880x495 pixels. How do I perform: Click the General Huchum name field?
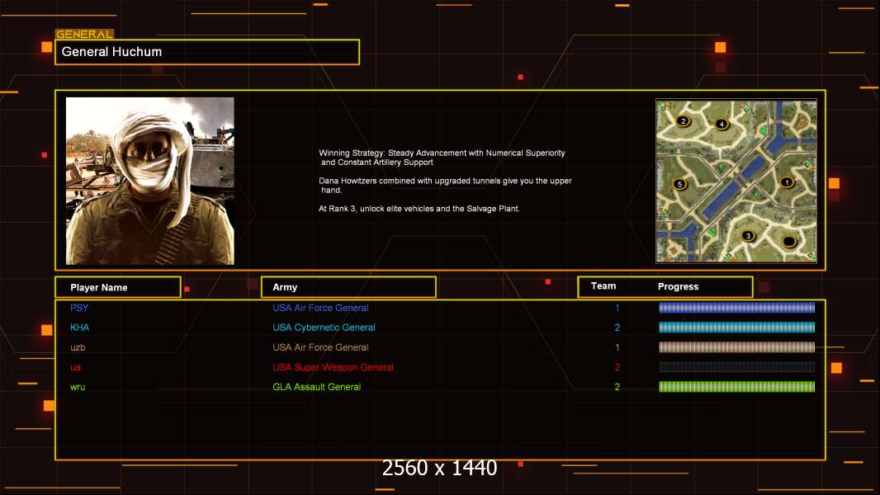click(207, 52)
